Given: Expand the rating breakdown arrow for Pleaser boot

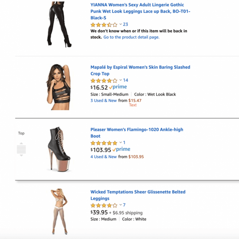Looking at the screenshot, I should point(121,143).
